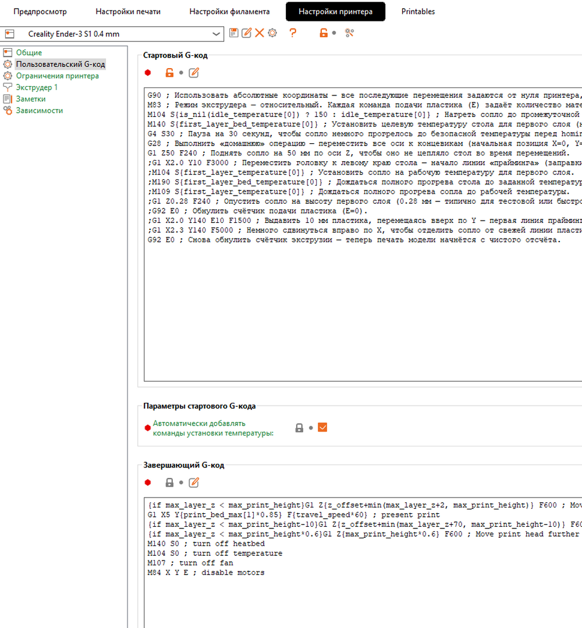Viewport: 582px width, 628px height.
Task: Select Ограничения принтера in the sidebar
Action: [x=57, y=76]
